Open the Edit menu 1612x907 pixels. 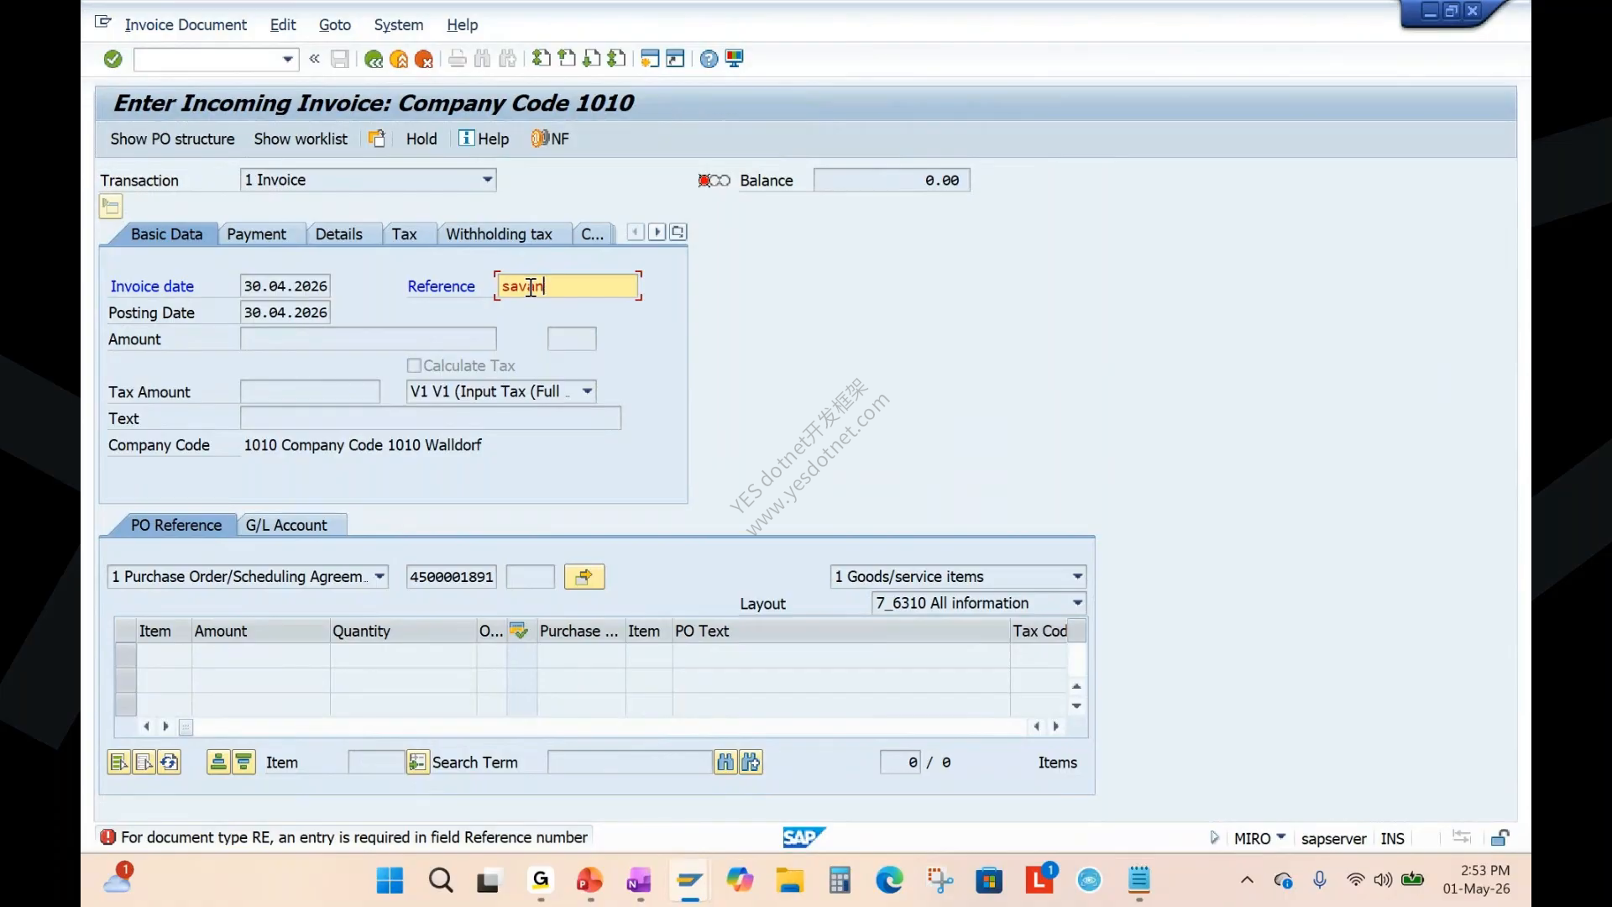tap(283, 25)
